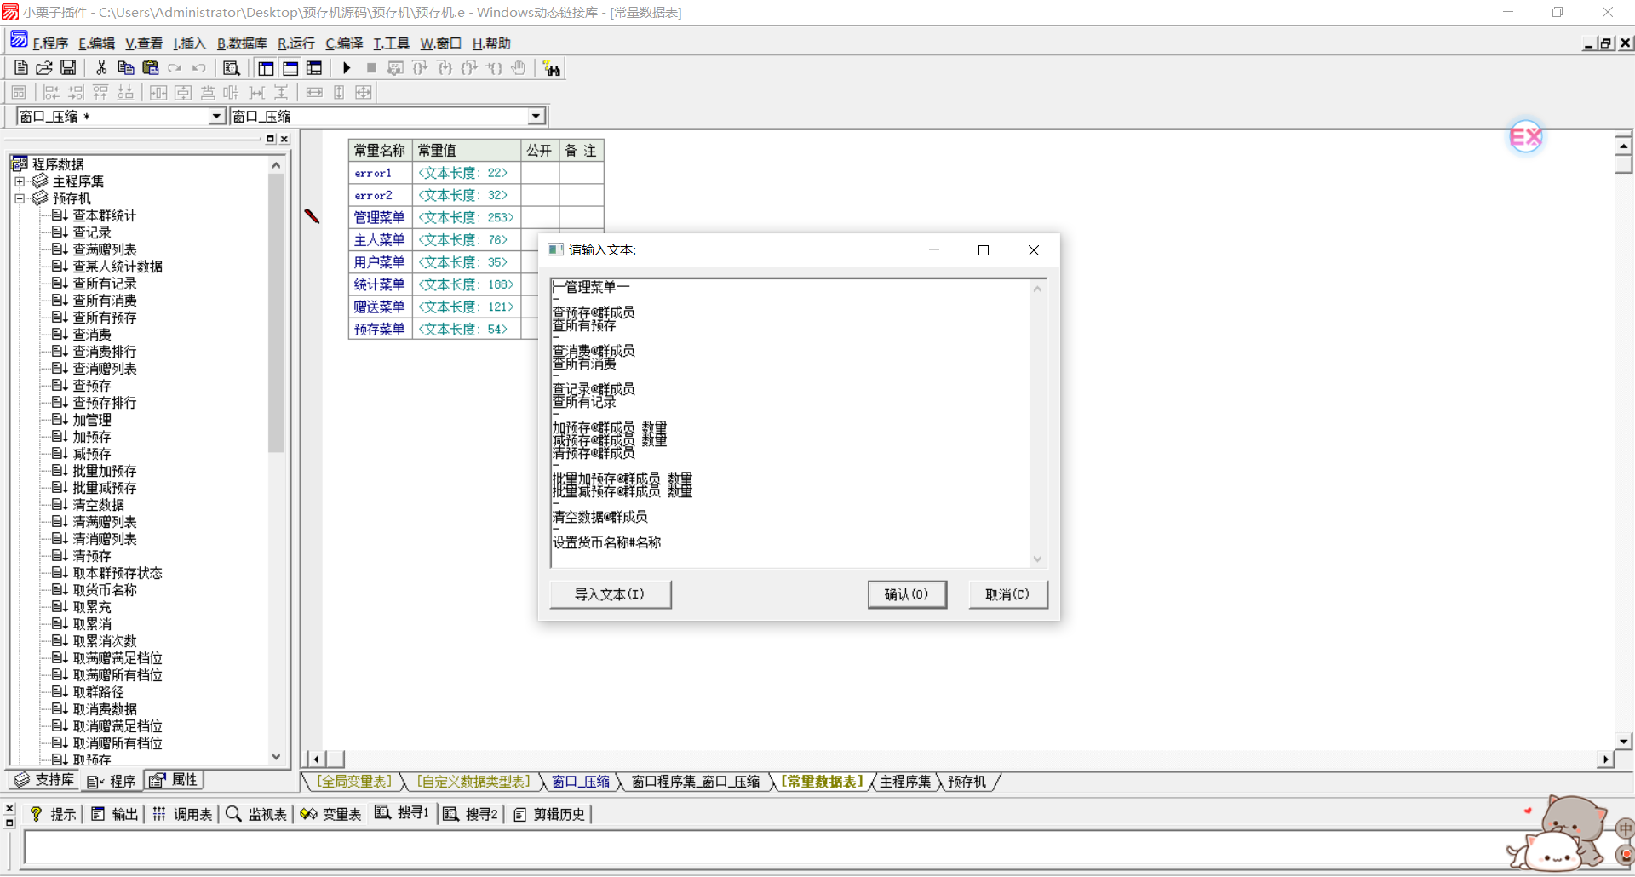Run the program with the play icon
This screenshot has width=1635, height=877.
coord(347,68)
